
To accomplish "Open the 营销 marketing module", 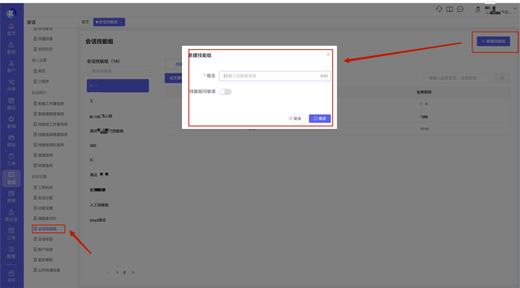I will point(11,123).
